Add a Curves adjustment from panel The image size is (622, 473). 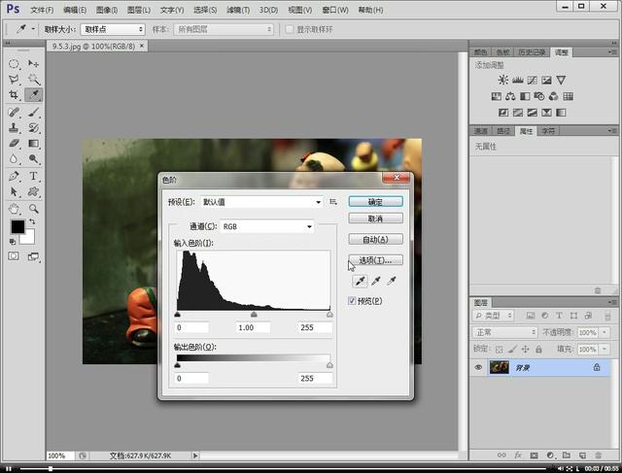(532, 80)
